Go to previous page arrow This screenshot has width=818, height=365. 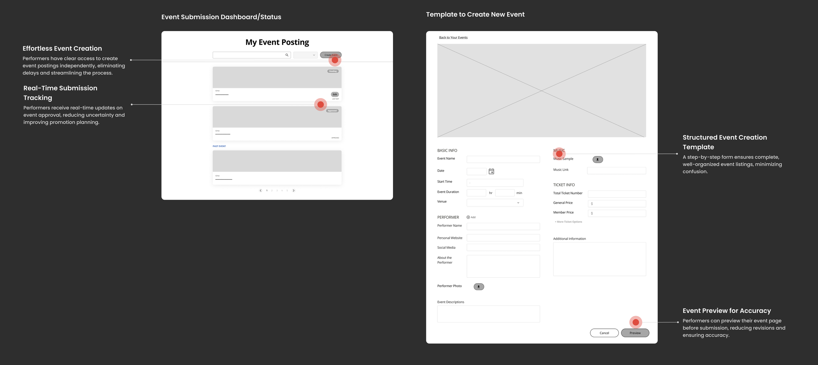(x=260, y=191)
